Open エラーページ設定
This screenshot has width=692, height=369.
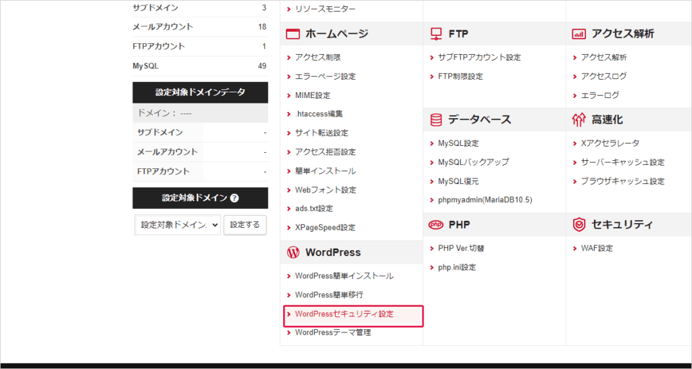tap(325, 76)
